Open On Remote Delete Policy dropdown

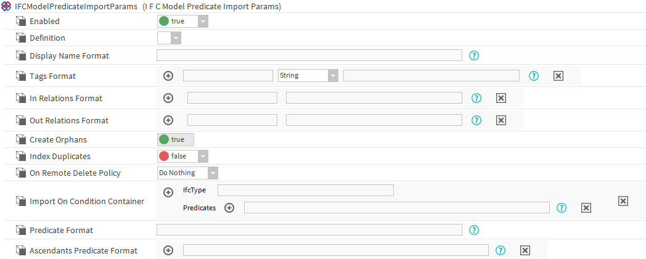click(213, 173)
